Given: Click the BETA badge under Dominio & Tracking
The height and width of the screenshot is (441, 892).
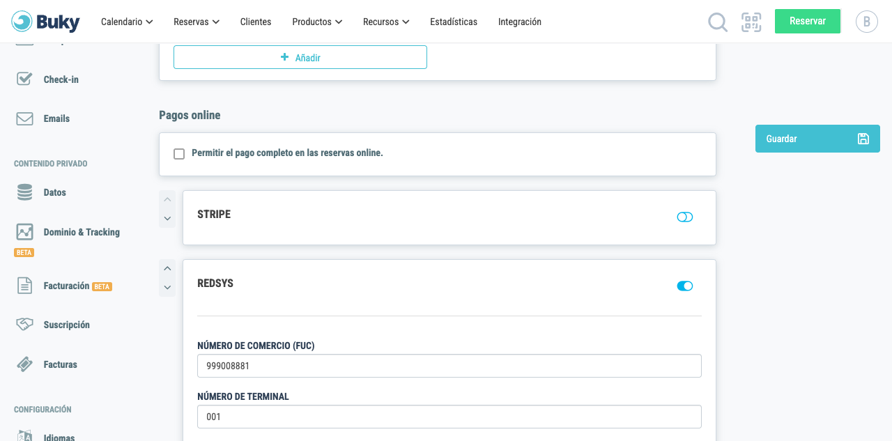Looking at the screenshot, I should click(24, 252).
